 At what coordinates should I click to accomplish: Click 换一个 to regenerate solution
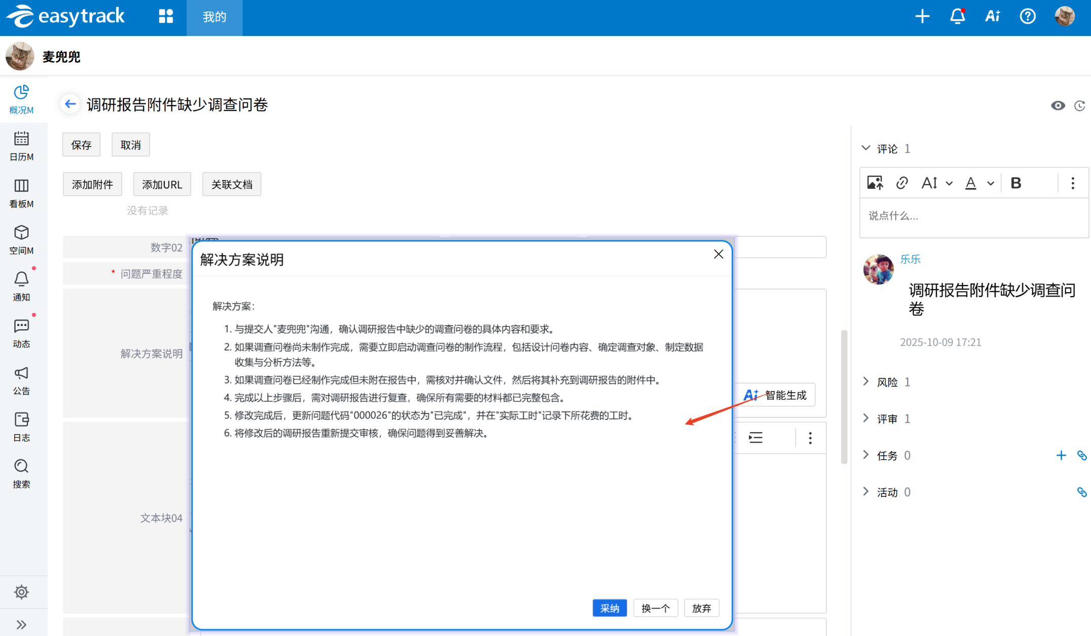(655, 608)
